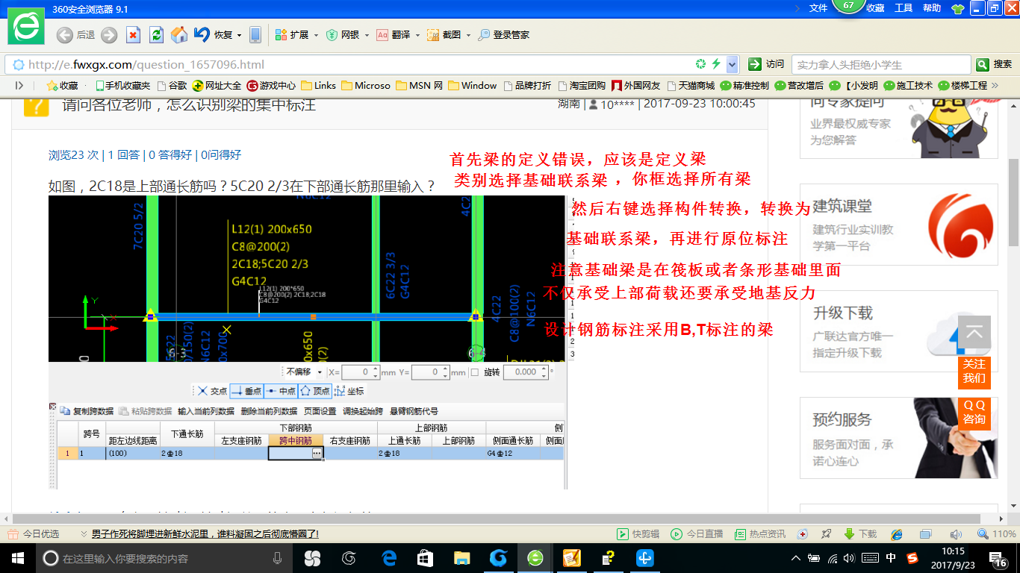1020x573 pixels.
Task: Click the green lightning speed-mode icon
Action: [x=715, y=64]
